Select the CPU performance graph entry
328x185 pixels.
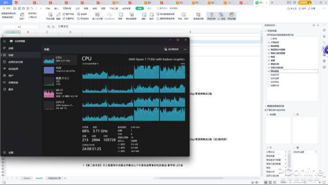coord(60,60)
